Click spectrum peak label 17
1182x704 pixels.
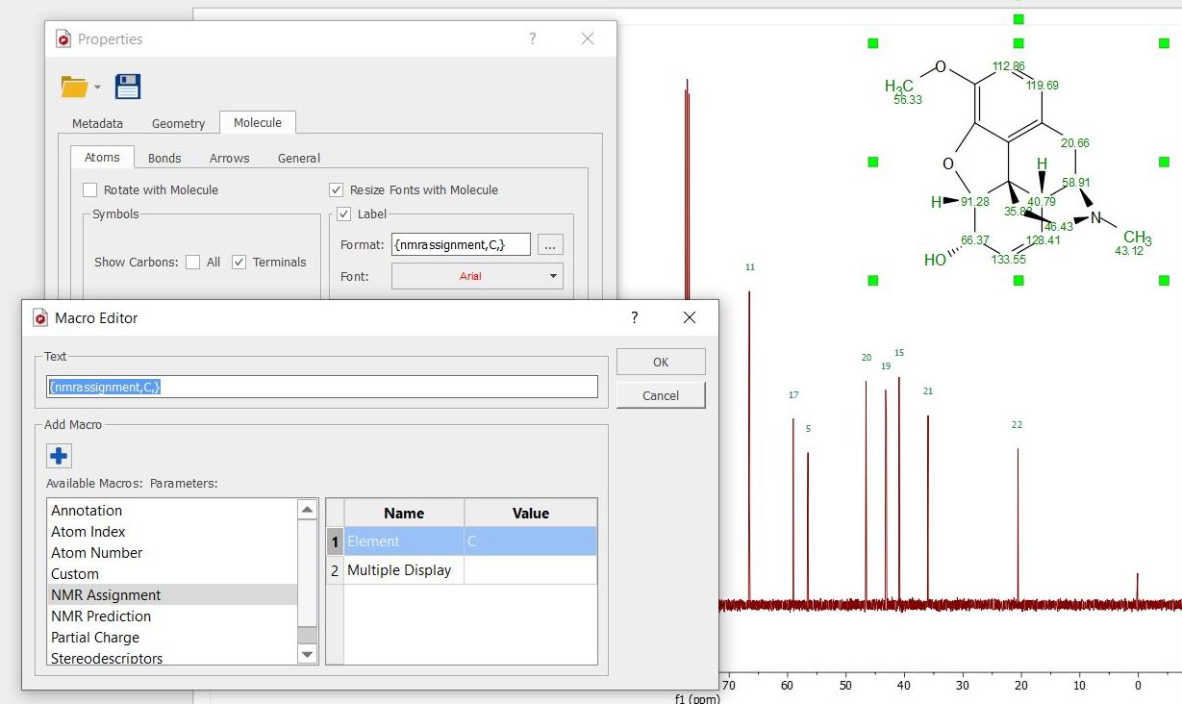coord(793,395)
